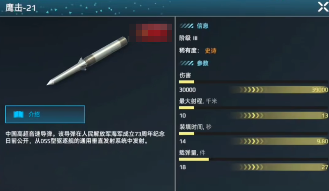The height and width of the screenshot is (191, 329).
Task: Click upgrade chevrons in the 载弹量 row
Action: click(x=251, y=167)
